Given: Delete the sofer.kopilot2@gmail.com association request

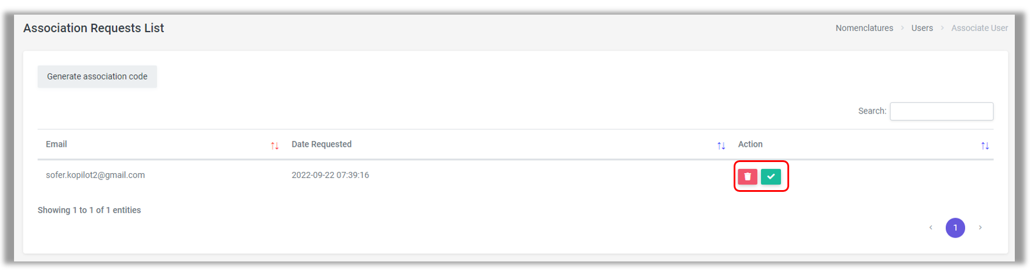Looking at the screenshot, I should pos(747,177).
